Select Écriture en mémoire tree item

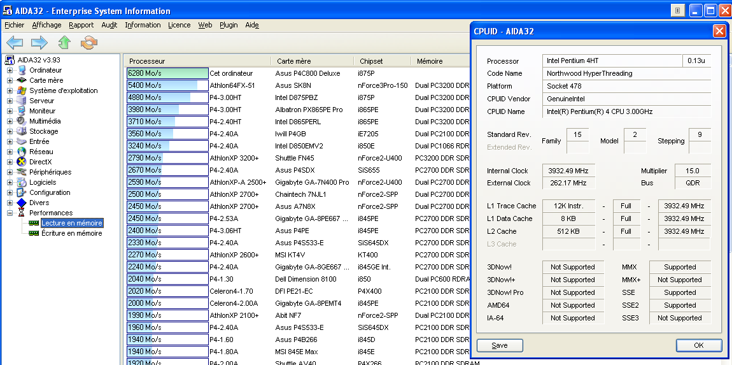point(71,233)
